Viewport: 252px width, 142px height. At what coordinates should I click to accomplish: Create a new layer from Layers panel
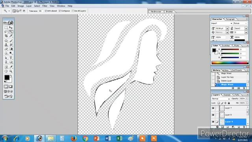pos(239,127)
